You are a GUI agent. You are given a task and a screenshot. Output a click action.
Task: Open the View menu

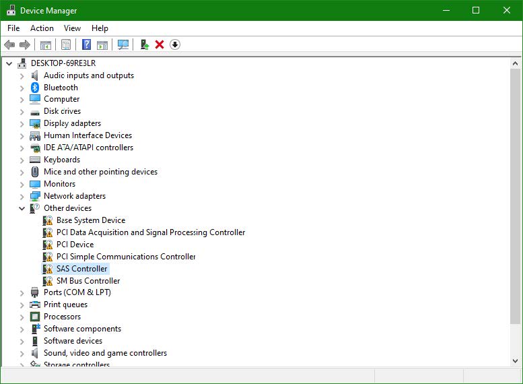point(73,28)
